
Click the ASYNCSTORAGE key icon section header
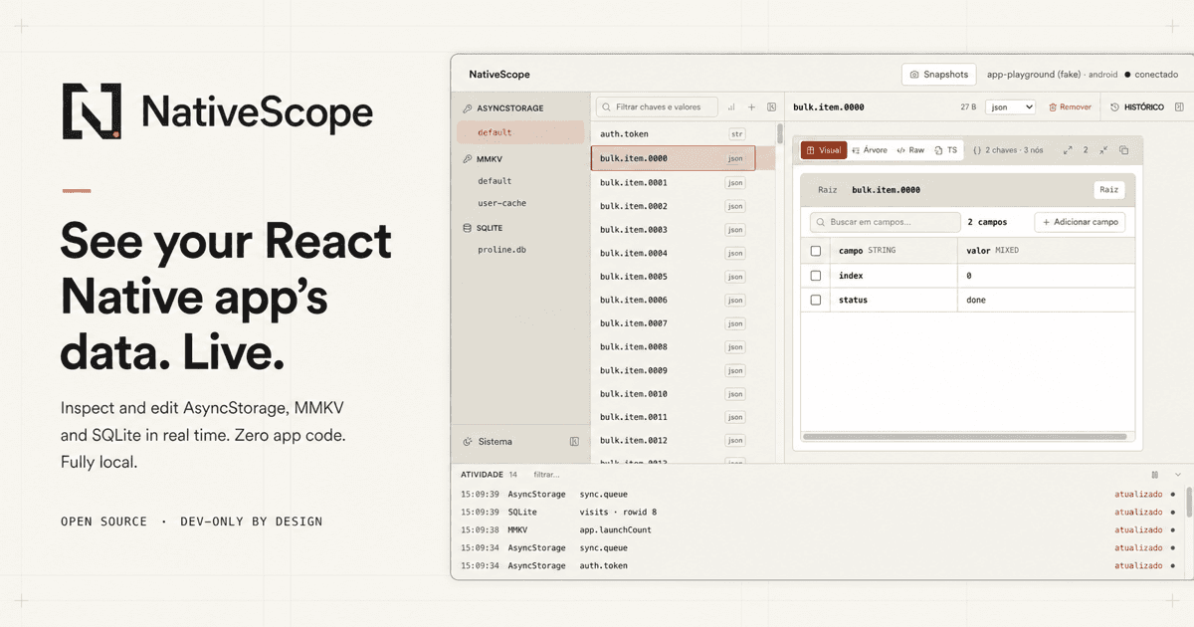[x=503, y=108]
